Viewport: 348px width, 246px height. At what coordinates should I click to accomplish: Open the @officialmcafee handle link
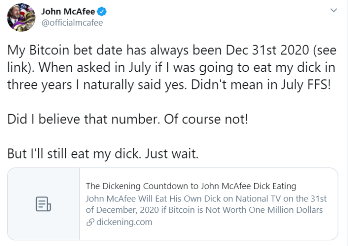coord(72,23)
